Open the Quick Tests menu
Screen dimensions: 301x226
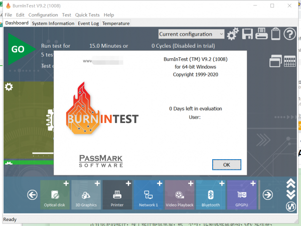pos(87,15)
